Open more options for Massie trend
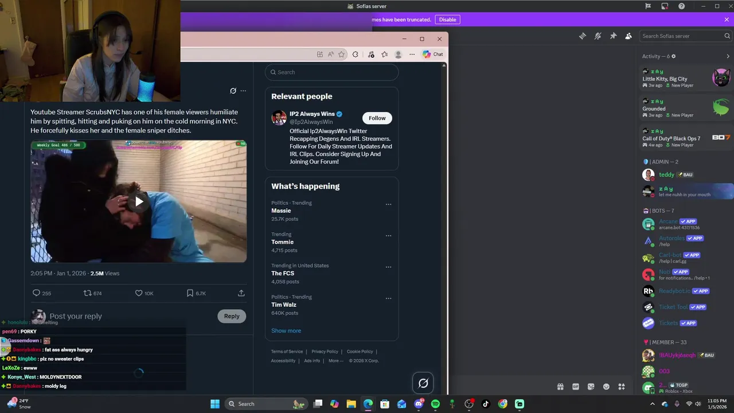This screenshot has height=413, width=734. click(x=388, y=204)
